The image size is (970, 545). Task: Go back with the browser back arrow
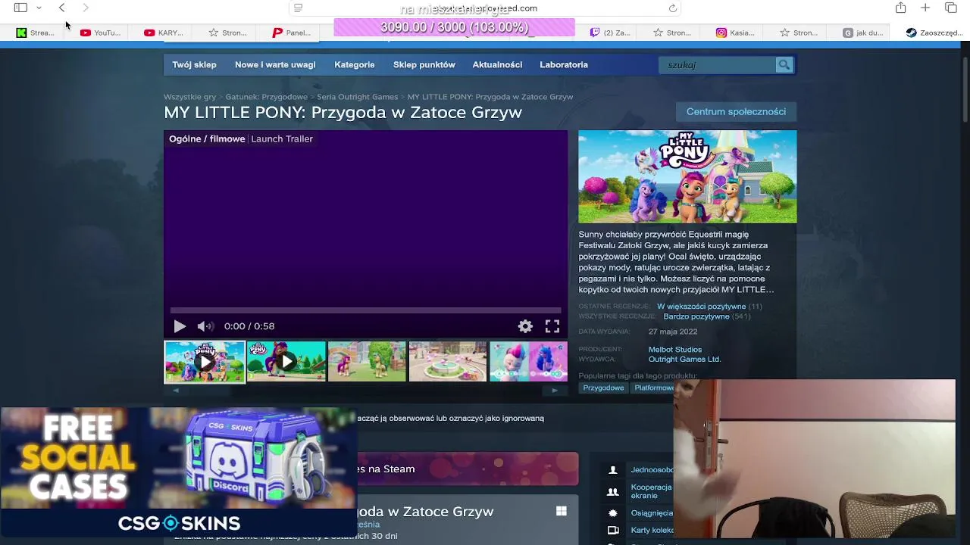pos(62,8)
